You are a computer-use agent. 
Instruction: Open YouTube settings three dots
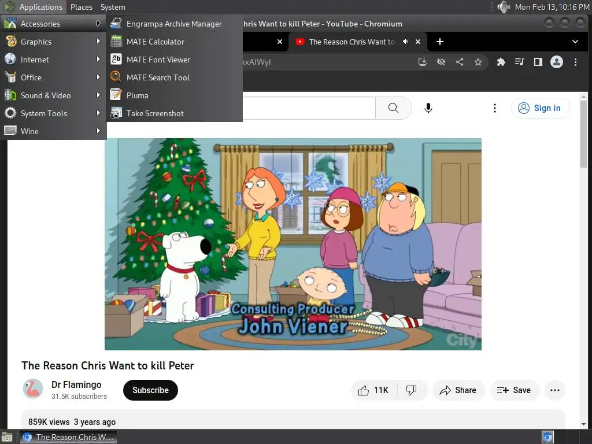point(495,108)
